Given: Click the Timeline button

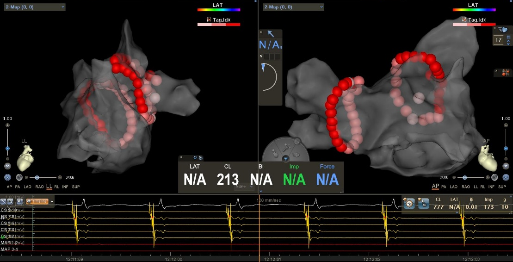Looking at the screenshot, I should pos(37,201).
